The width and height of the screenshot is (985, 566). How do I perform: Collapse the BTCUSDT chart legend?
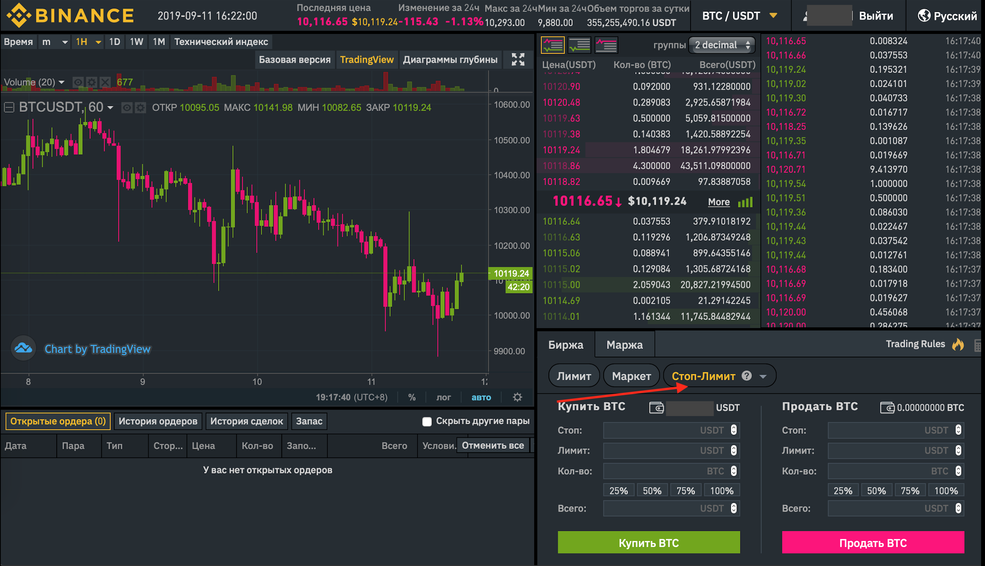coord(9,107)
